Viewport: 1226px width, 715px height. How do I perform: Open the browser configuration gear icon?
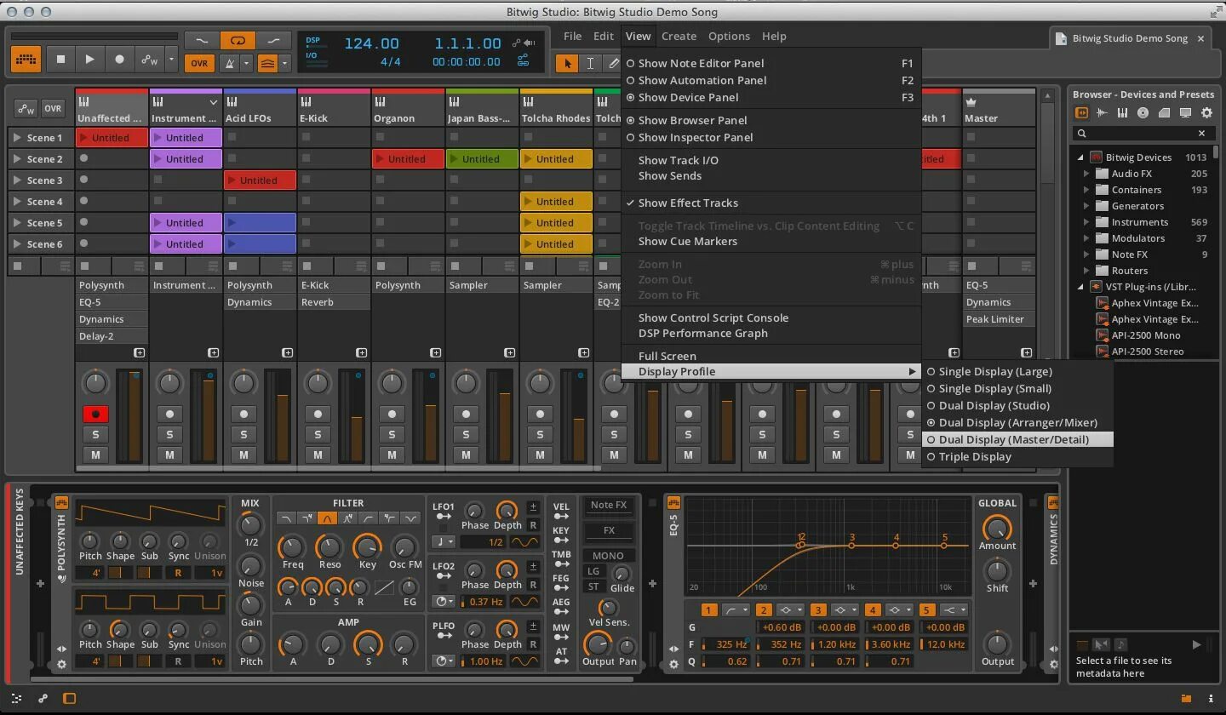[1206, 112]
